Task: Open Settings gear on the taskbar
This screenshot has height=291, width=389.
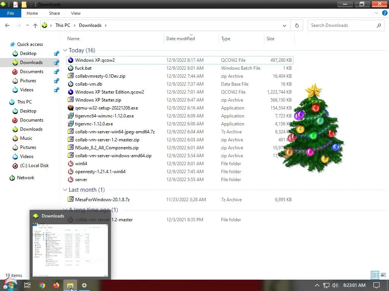Action: pos(84,285)
